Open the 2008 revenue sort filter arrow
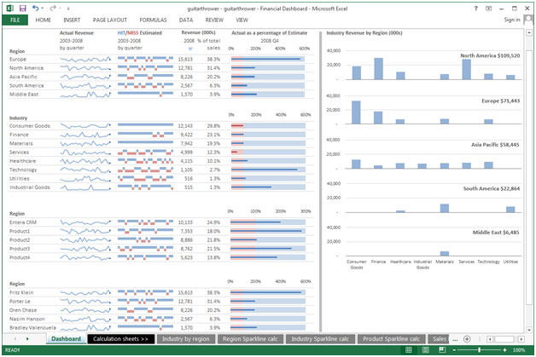This screenshot has width=536, height=357. click(190, 49)
